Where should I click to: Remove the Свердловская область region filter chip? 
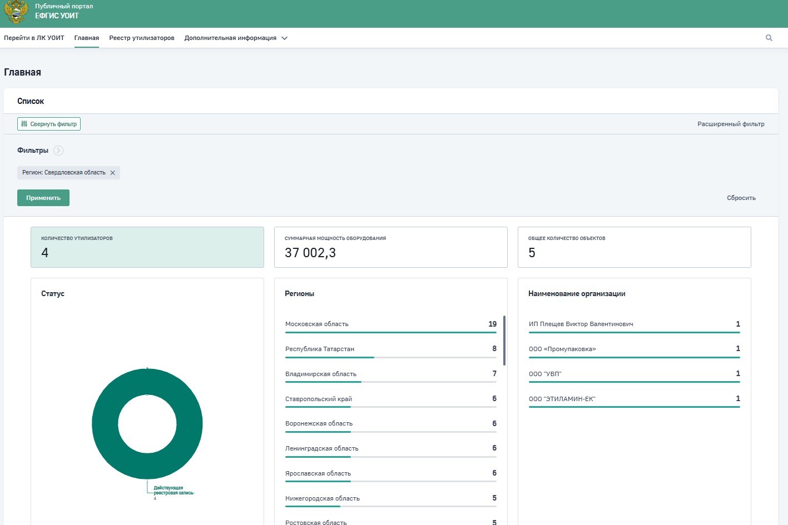click(x=113, y=173)
